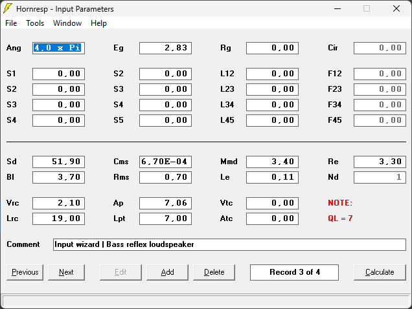
Task: Click the red NOTE: label
Action: (339, 203)
